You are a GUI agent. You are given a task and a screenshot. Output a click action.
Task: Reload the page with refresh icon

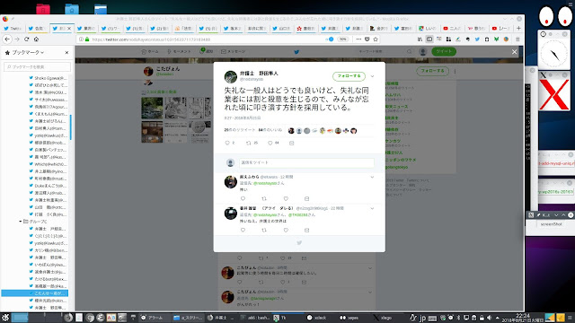[26, 39]
